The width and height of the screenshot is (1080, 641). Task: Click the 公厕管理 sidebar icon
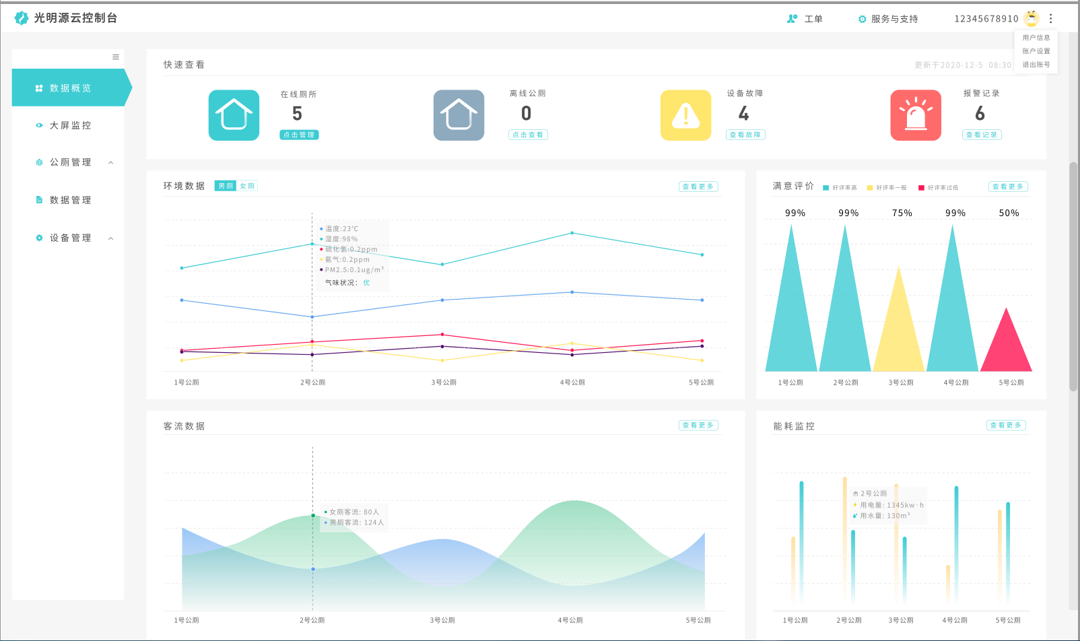(39, 162)
